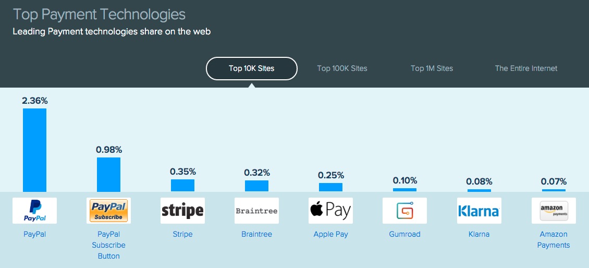Open the PayPal text link
The height and width of the screenshot is (268, 589).
[34, 235]
